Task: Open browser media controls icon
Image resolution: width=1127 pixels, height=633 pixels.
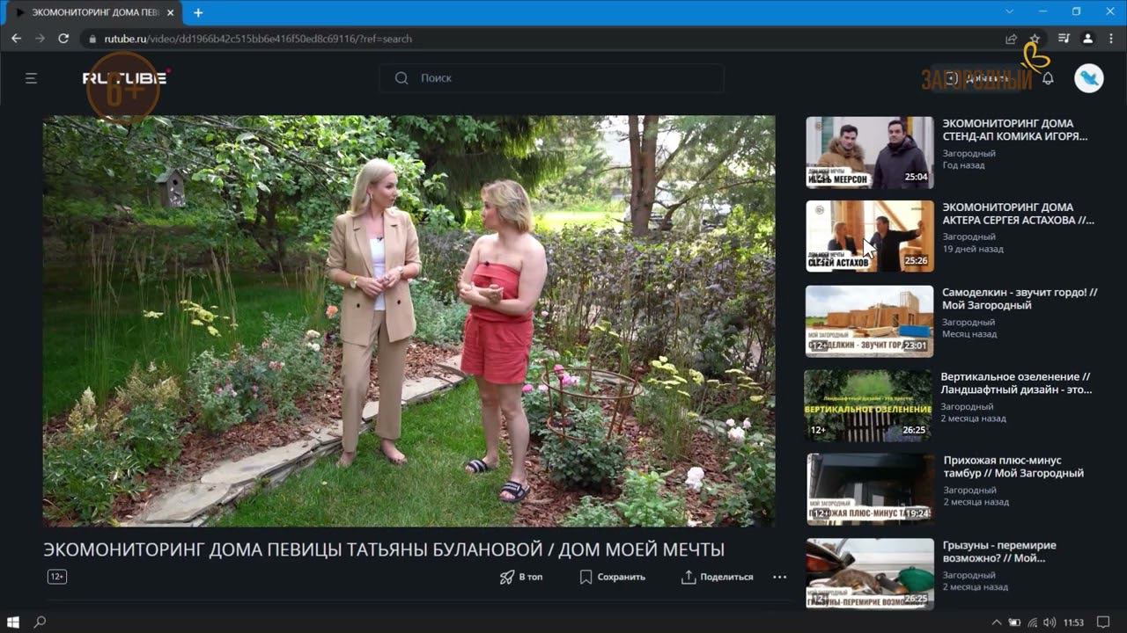Action: pos(1064,39)
